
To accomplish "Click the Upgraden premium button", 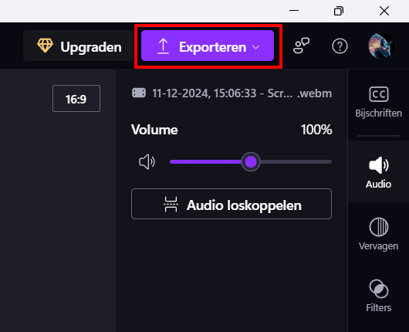I will click(78, 46).
